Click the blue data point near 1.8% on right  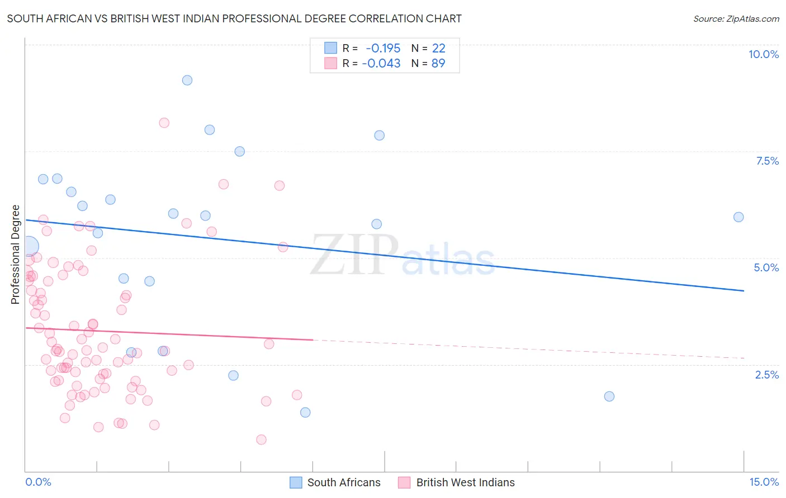[609, 396]
